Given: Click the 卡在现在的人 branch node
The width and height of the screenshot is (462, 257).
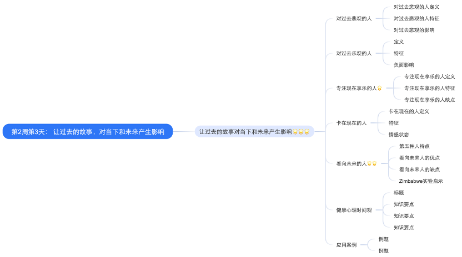Looking at the screenshot, I should 351,123.
